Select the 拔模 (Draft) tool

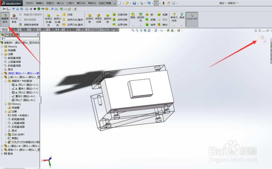(147, 20)
